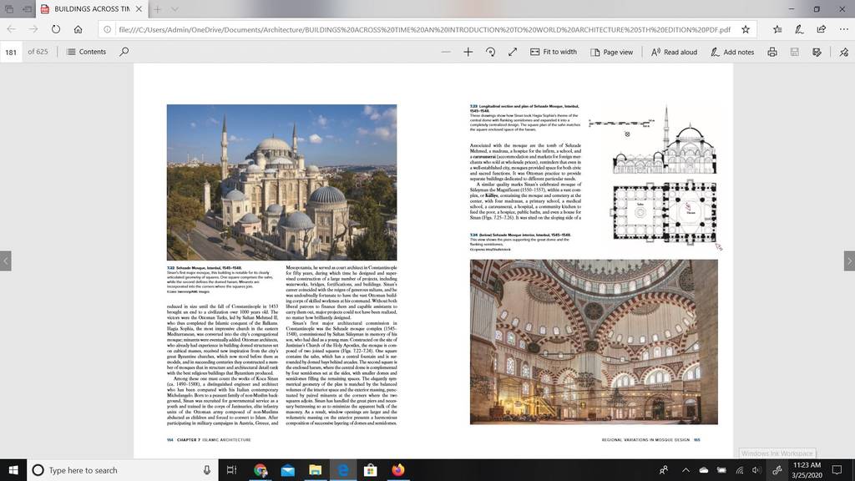Open OneDrive cloud tray icon
Image resolution: width=855 pixels, height=481 pixels.
[703, 470]
